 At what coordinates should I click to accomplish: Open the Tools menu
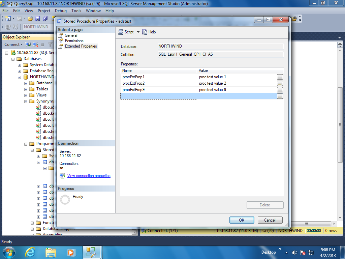tap(76, 11)
